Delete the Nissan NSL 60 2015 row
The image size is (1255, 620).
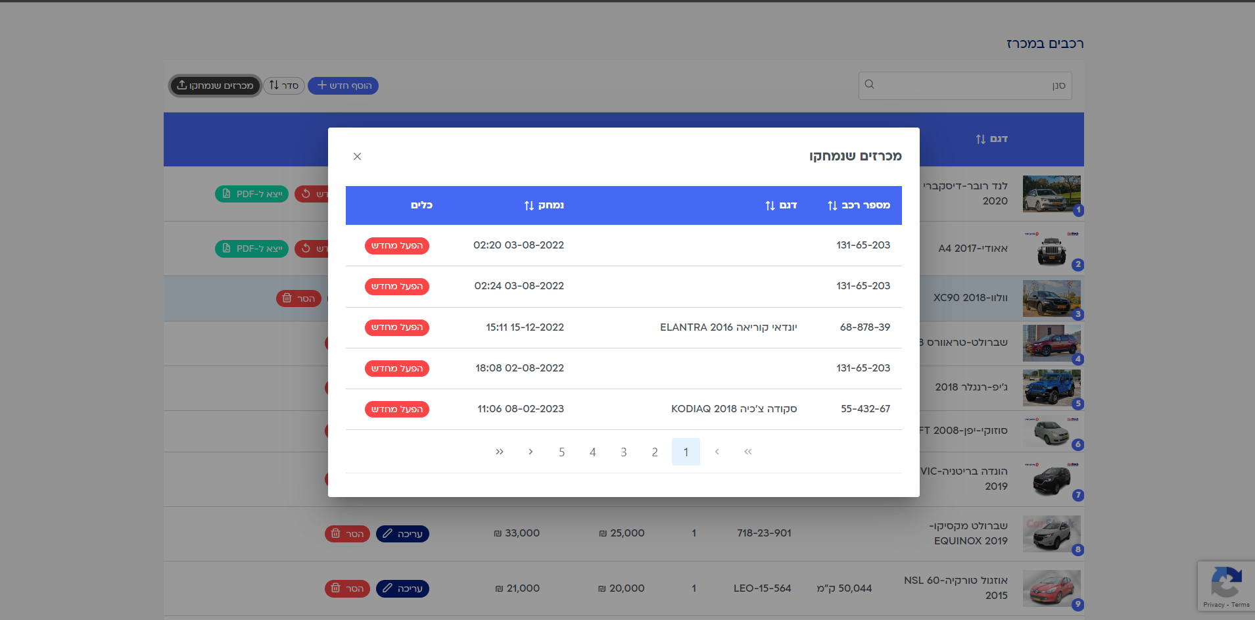point(347,588)
